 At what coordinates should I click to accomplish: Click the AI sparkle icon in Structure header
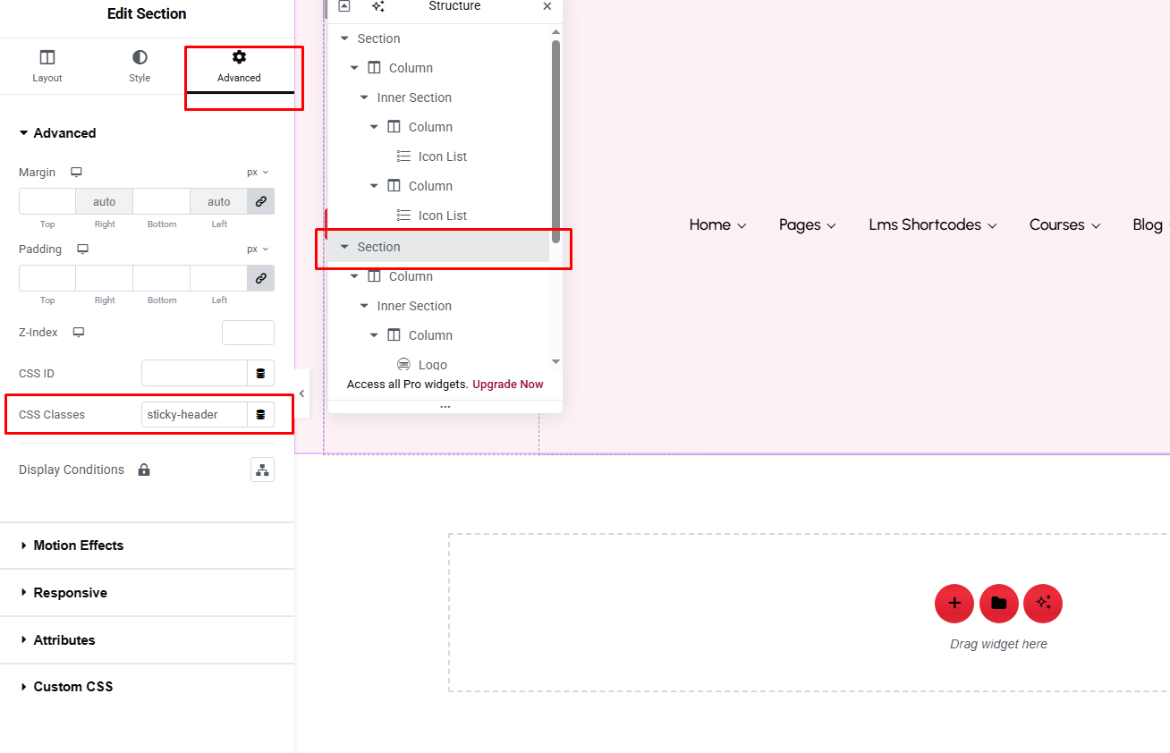[378, 6]
